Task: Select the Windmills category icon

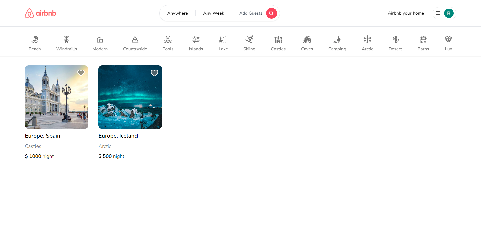Action: [x=66, y=39]
